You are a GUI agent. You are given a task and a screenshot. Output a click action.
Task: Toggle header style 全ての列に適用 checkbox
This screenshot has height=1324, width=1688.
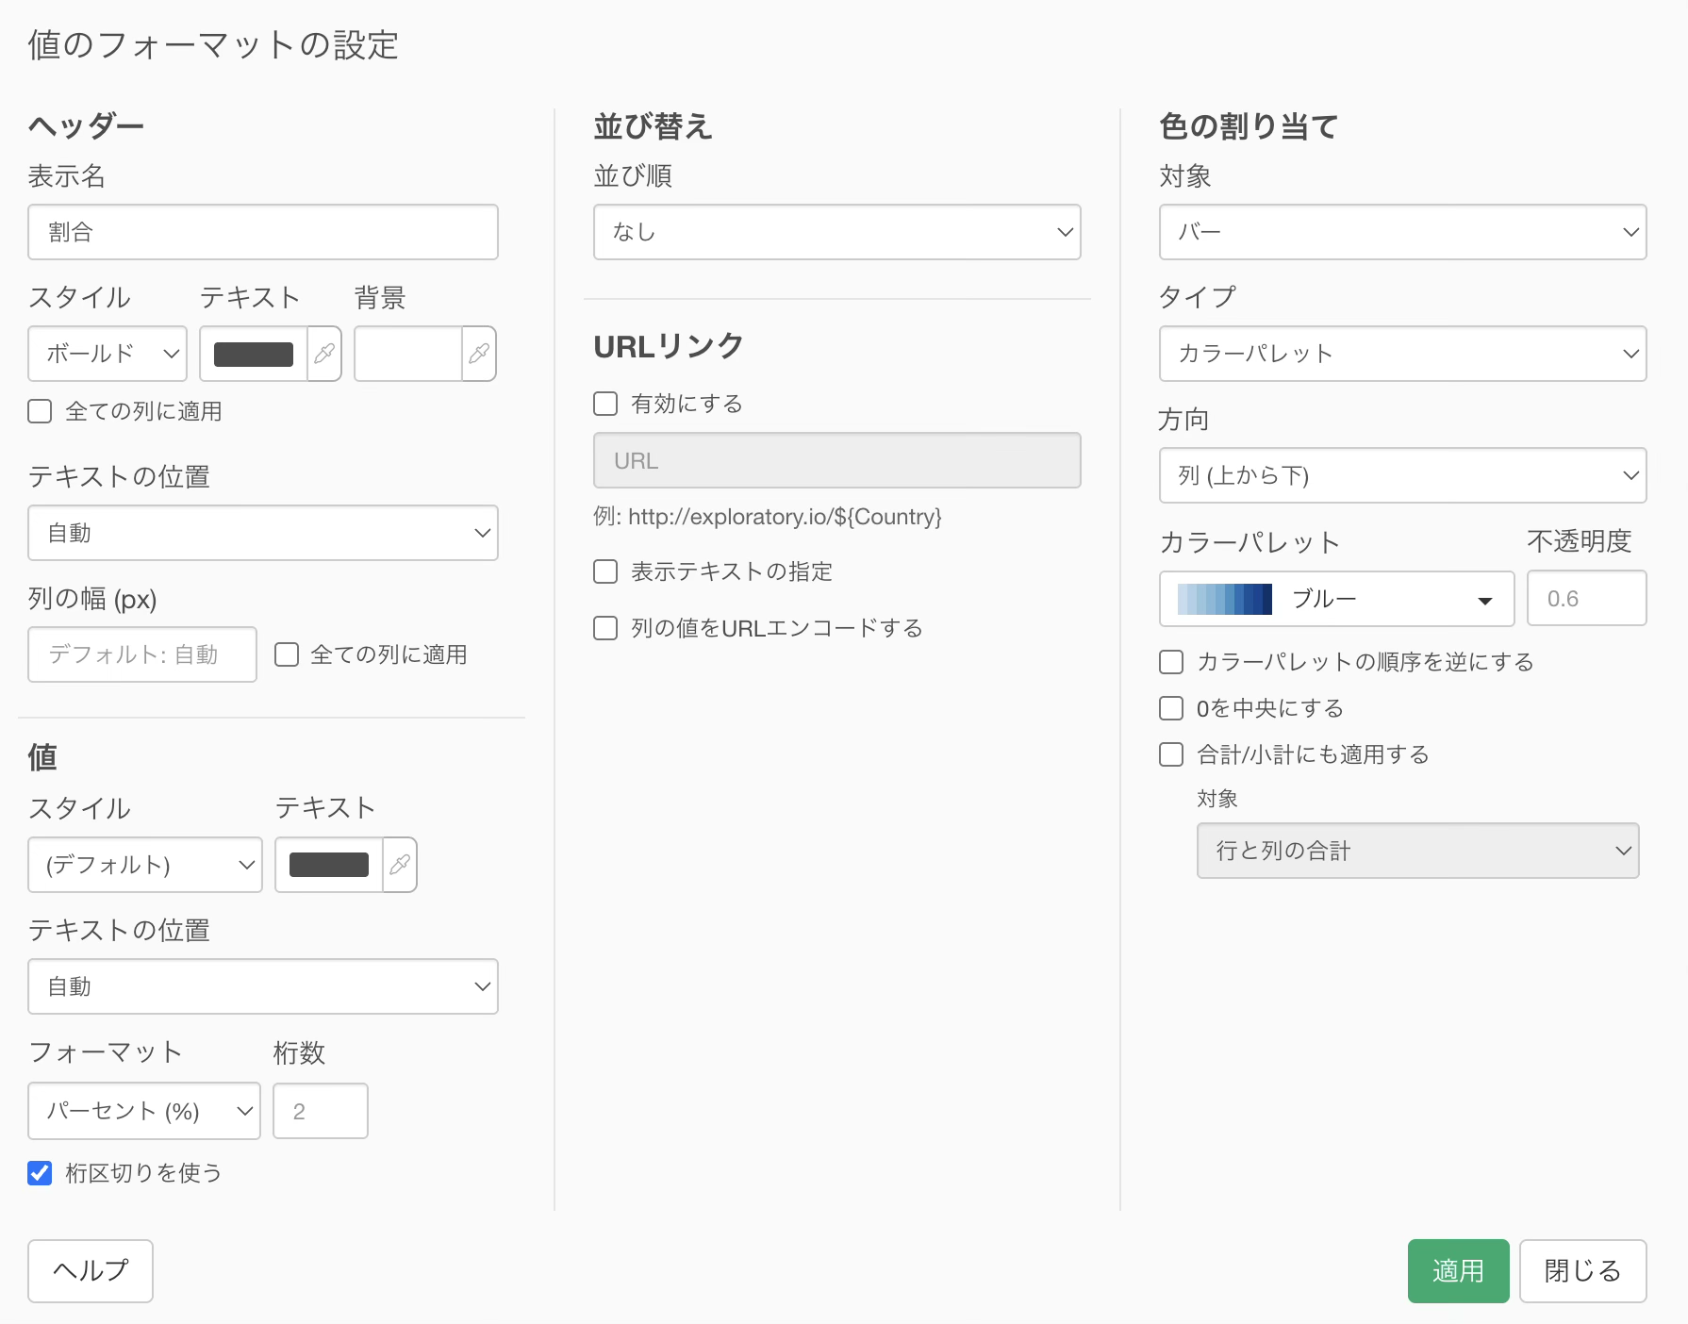40,411
